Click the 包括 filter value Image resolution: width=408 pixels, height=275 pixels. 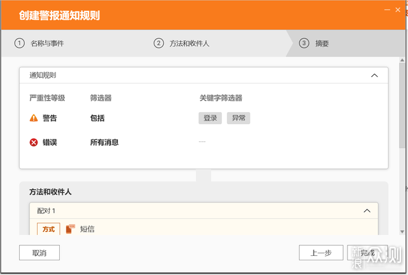[x=98, y=118]
